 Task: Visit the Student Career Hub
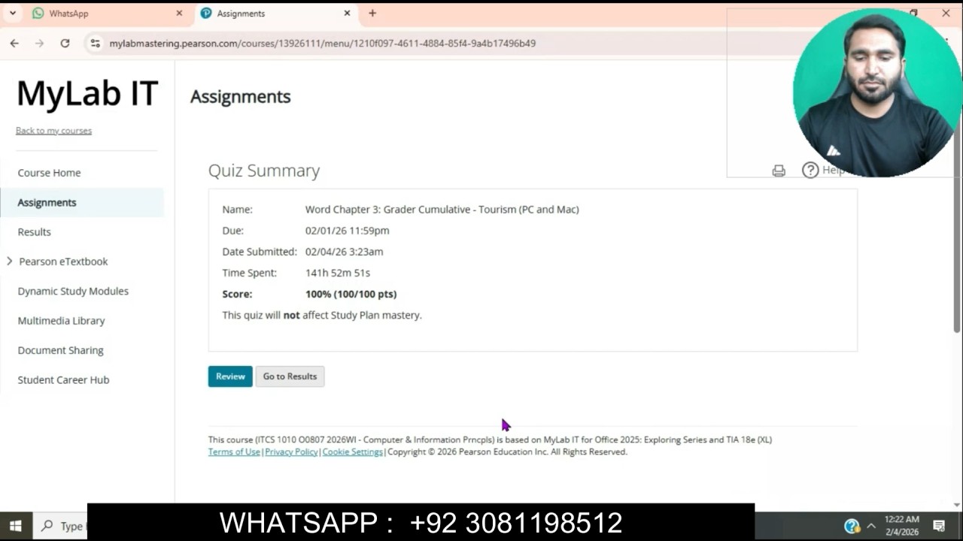[63, 380]
